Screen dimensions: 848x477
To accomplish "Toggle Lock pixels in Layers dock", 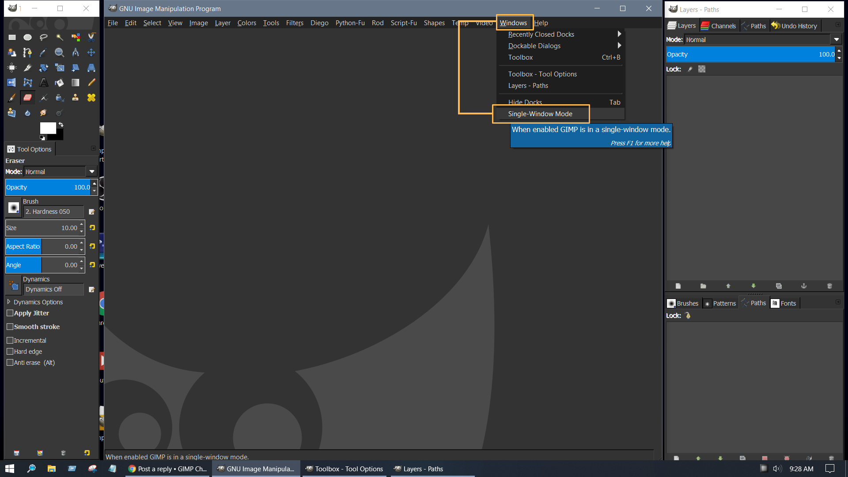I will pos(690,69).
